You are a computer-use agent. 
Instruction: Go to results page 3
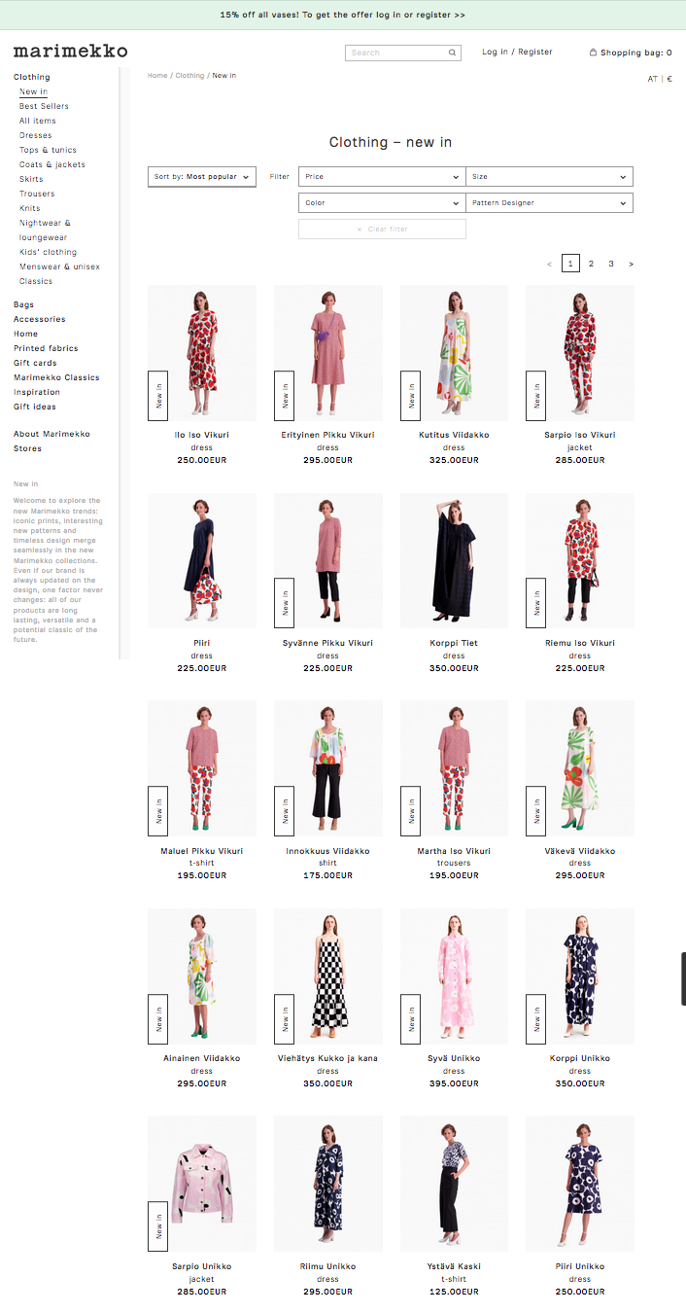coord(611,264)
